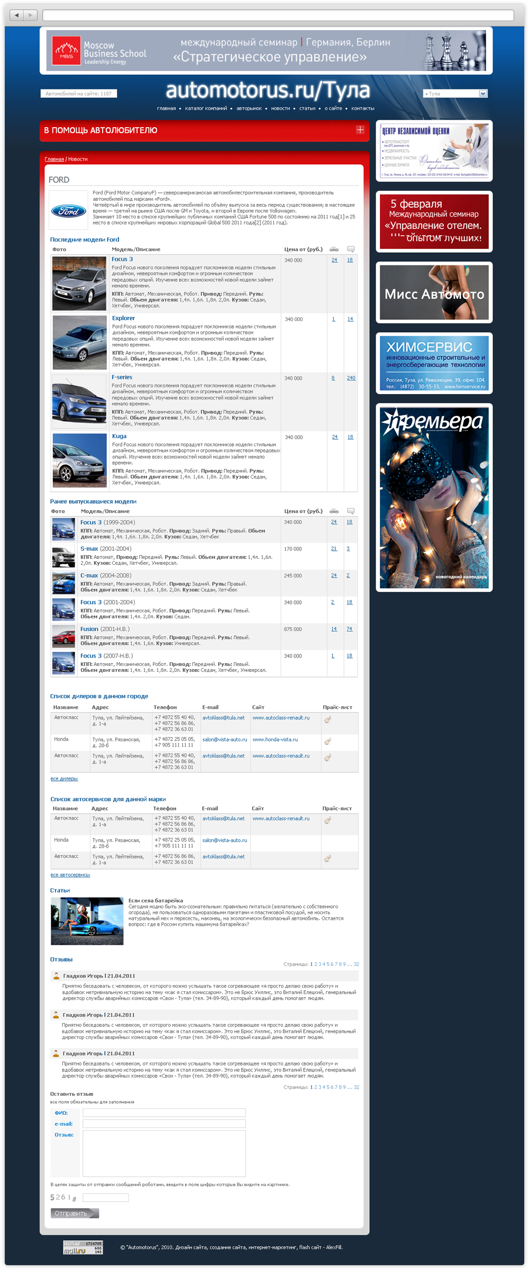Click the car icon in latest models header
This screenshot has height=1270, width=529.
pyautogui.click(x=334, y=249)
